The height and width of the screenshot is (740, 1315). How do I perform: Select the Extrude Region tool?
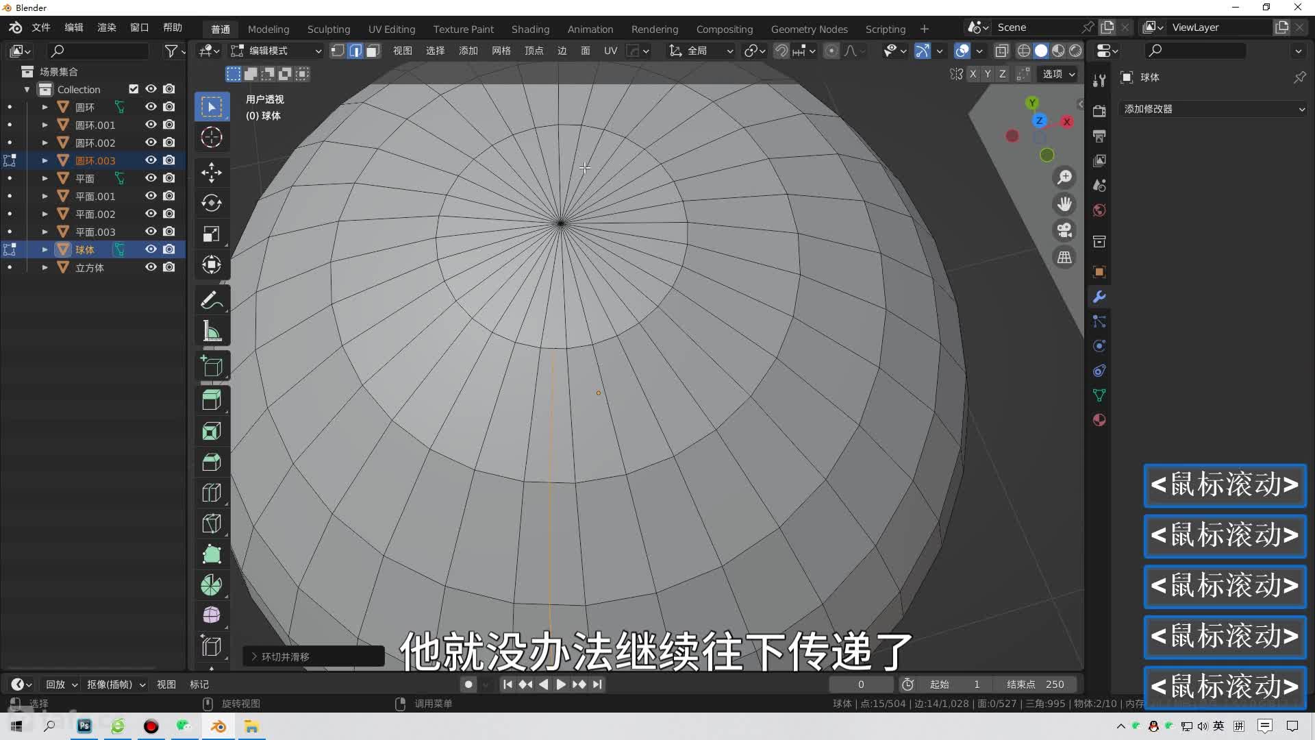click(x=212, y=400)
